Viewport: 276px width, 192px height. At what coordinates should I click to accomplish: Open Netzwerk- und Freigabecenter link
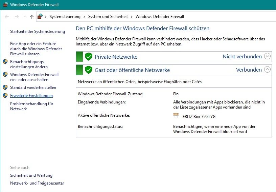coord(37,183)
